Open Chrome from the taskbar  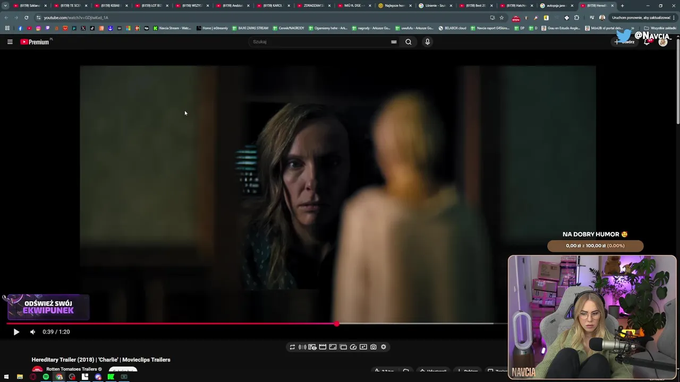(59, 377)
